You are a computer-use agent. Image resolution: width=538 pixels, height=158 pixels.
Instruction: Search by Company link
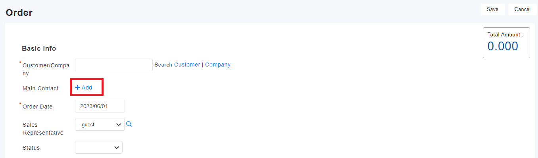218,65
